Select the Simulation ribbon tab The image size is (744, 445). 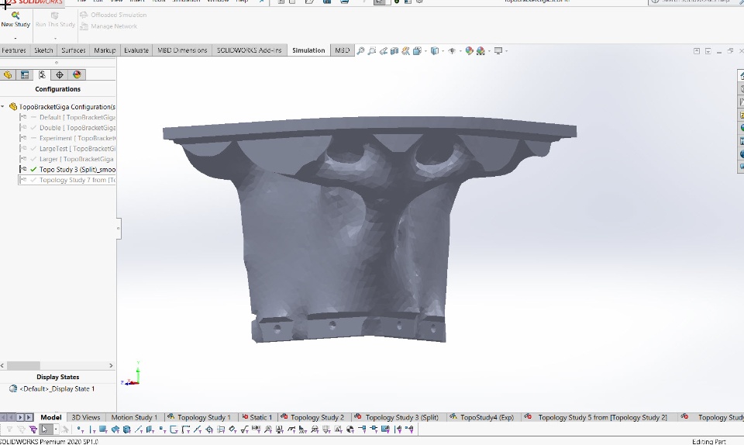coord(308,50)
